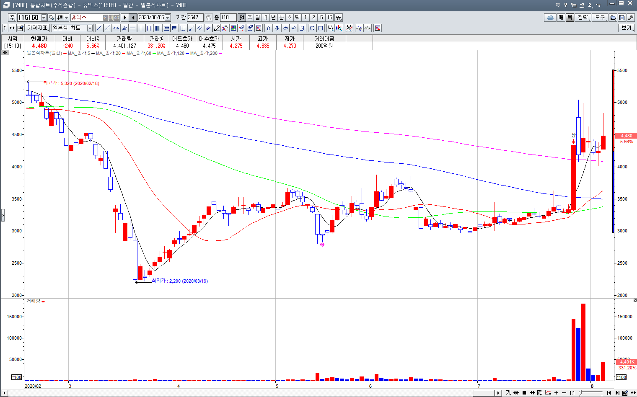Switch to second (초) period
The height and width of the screenshot is (397, 637).
tap(290, 18)
